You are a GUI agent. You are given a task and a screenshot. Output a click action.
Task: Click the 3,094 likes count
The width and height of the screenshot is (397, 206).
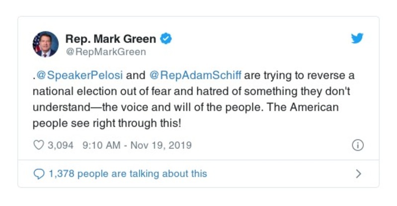[60, 145]
